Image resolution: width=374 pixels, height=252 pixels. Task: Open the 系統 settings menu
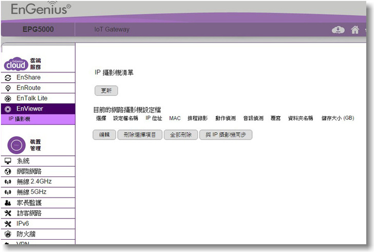(x=23, y=161)
